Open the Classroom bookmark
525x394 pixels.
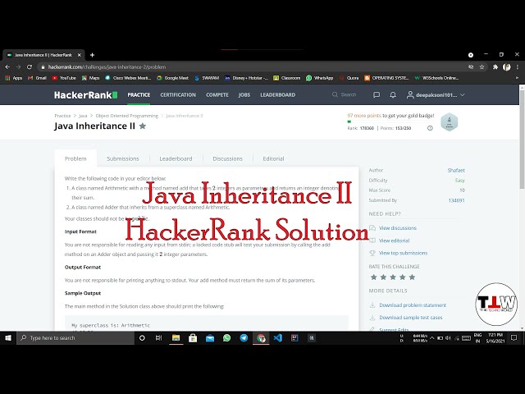click(287, 78)
